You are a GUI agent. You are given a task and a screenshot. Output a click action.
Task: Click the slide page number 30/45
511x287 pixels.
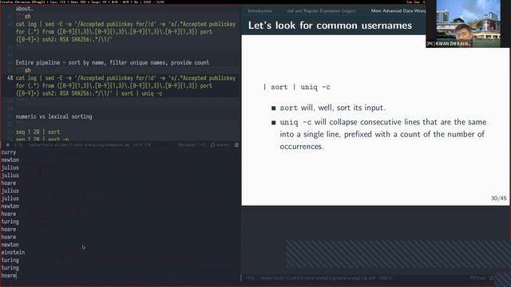[498, 199]
